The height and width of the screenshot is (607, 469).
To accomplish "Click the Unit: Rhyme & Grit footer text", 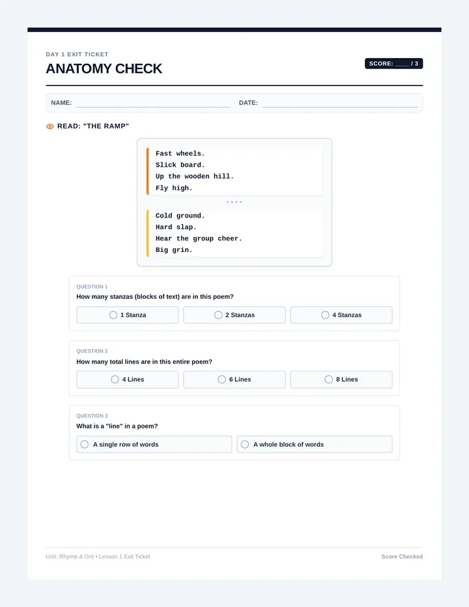I will tap(98, 556).
